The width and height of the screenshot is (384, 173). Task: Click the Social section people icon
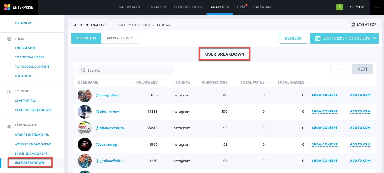point(9,39)
